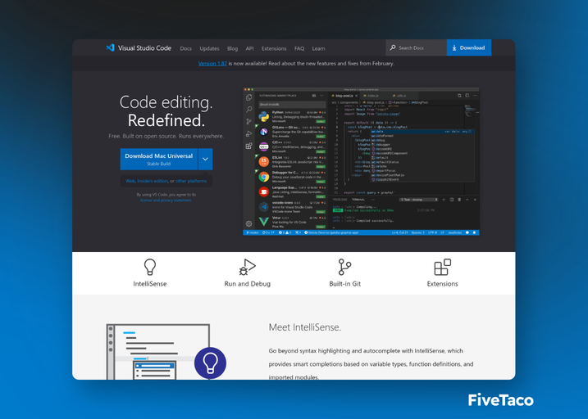This screenshot has height=419, width=588.
Task: Expand the download options chevron dropdown
Action: click(205, 159)
